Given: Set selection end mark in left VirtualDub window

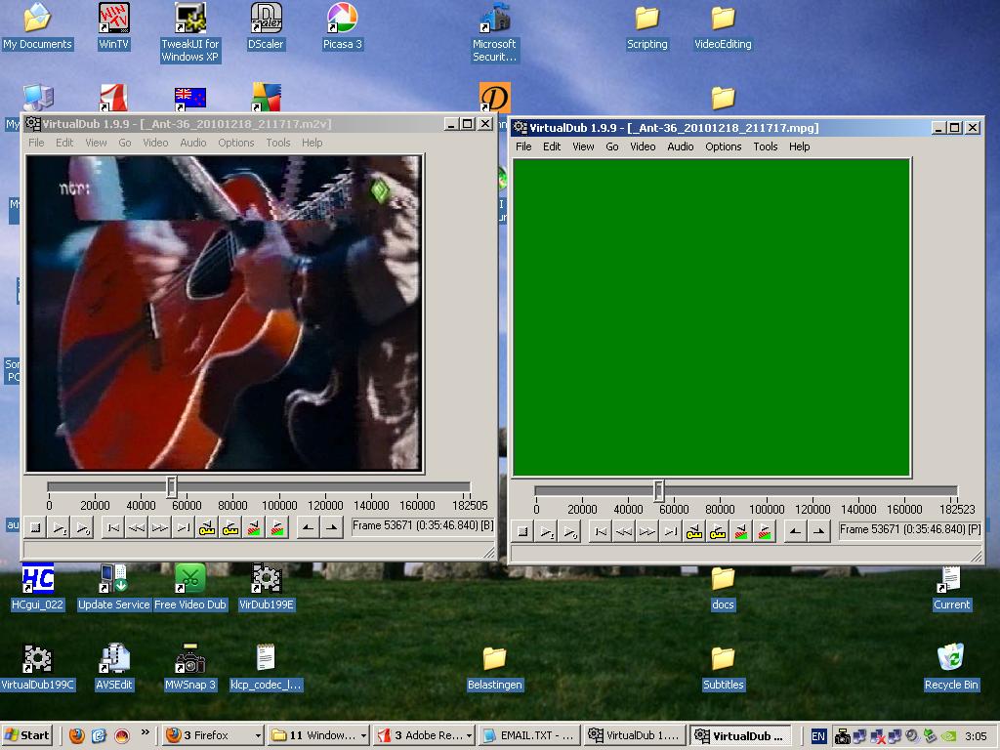Looking at the screenshot, I should [x=332, y=528].
